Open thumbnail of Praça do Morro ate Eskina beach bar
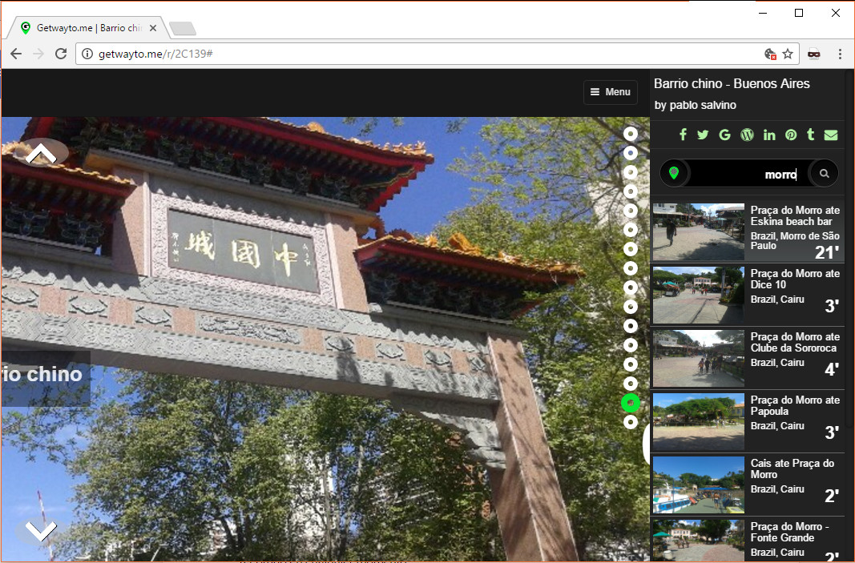Screen dimensions: 855x563 point(699,231)
